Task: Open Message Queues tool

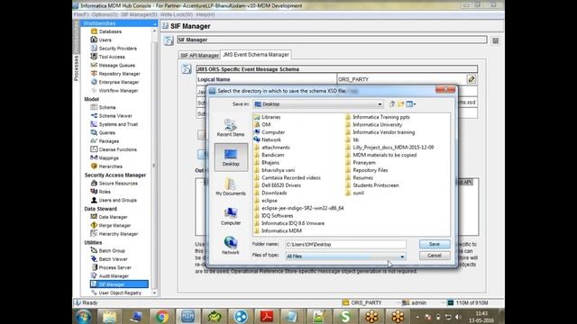Action: 116,66
